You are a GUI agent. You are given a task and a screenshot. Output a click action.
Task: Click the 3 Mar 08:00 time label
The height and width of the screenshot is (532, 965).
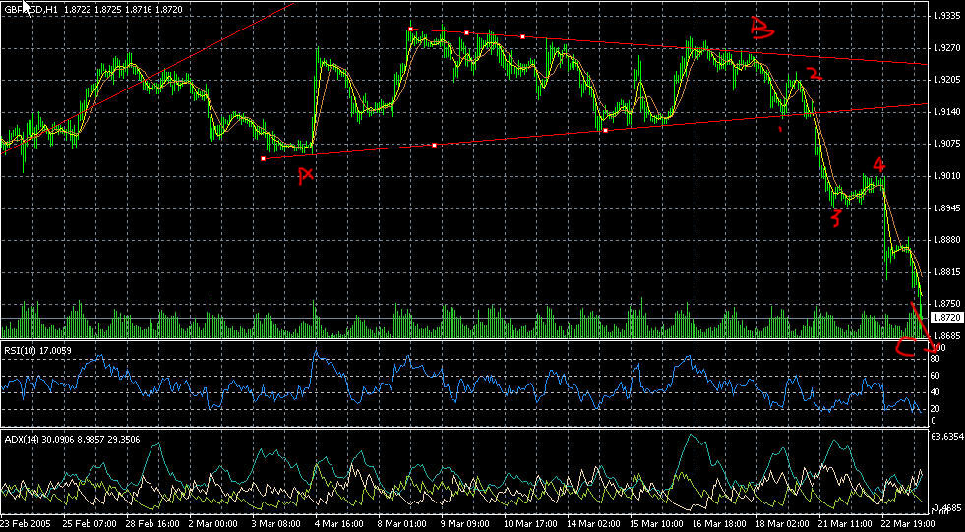click(x=276, y=523)
